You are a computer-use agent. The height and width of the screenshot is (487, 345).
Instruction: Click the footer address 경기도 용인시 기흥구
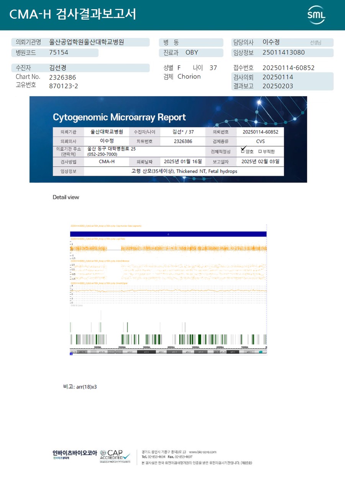tap(155, 452)
